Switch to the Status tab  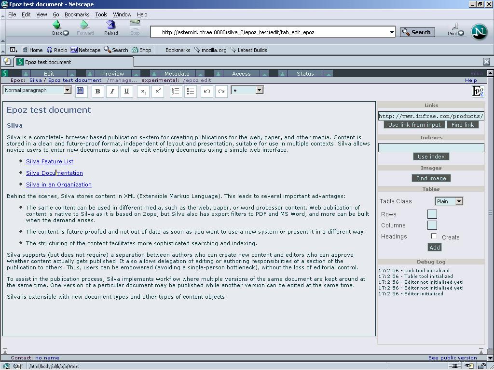(305, 73)
